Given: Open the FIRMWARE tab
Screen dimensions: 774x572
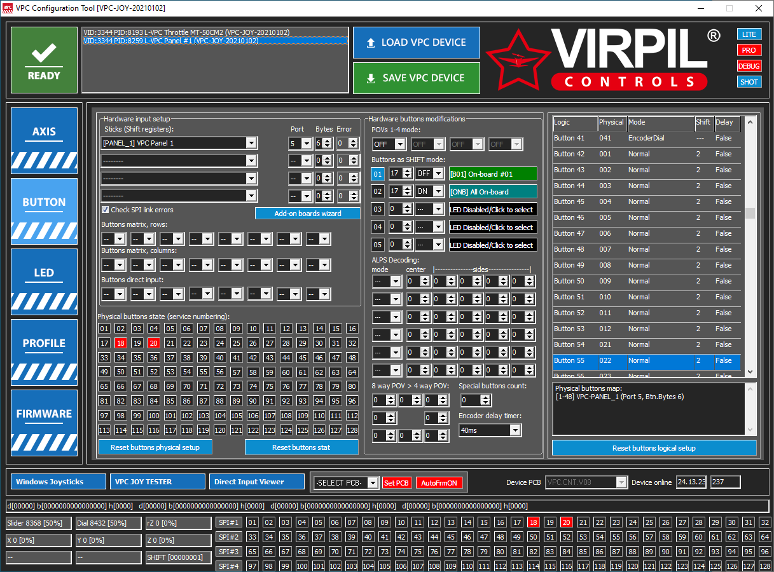Looking at the screenshot, I should tap(44, 423).
